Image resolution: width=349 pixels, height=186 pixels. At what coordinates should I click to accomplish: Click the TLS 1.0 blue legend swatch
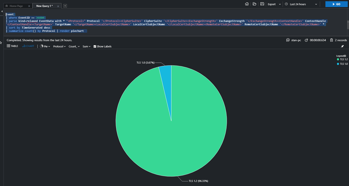[338, 64]
